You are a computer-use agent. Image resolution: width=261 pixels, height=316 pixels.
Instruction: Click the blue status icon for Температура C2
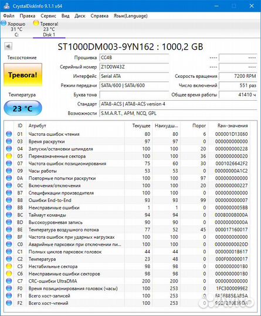click(x=9, y=259)
